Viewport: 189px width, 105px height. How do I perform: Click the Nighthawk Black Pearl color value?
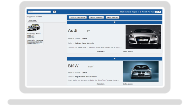pos(86,77)
